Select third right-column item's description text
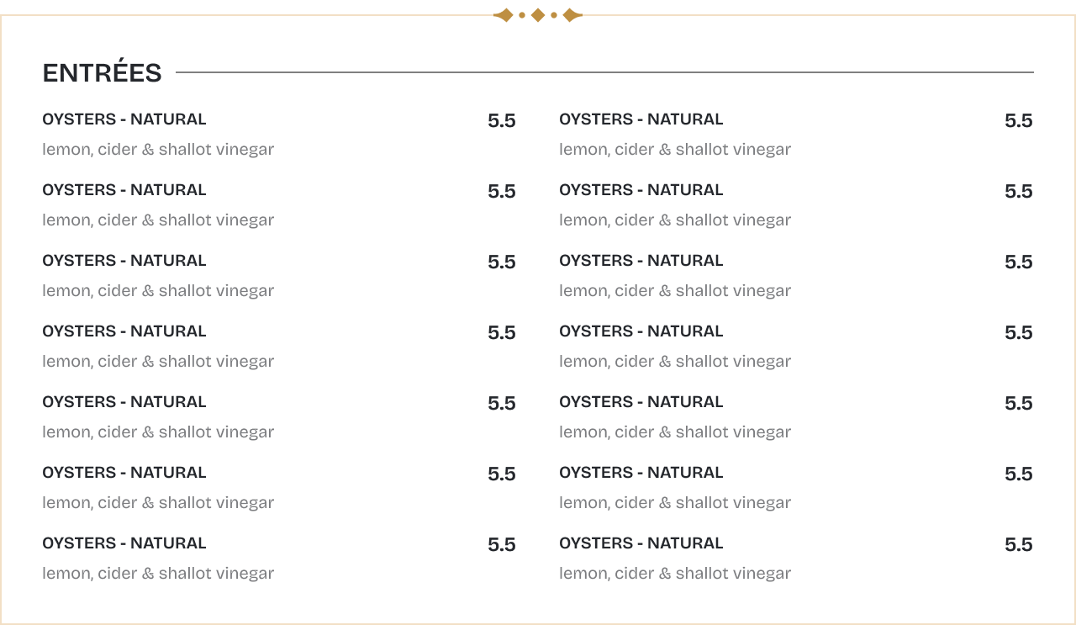The width and height of the screenshot is (1076, 625). point(675,291)
